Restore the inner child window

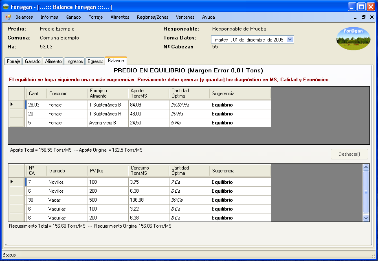coord(363,17)
